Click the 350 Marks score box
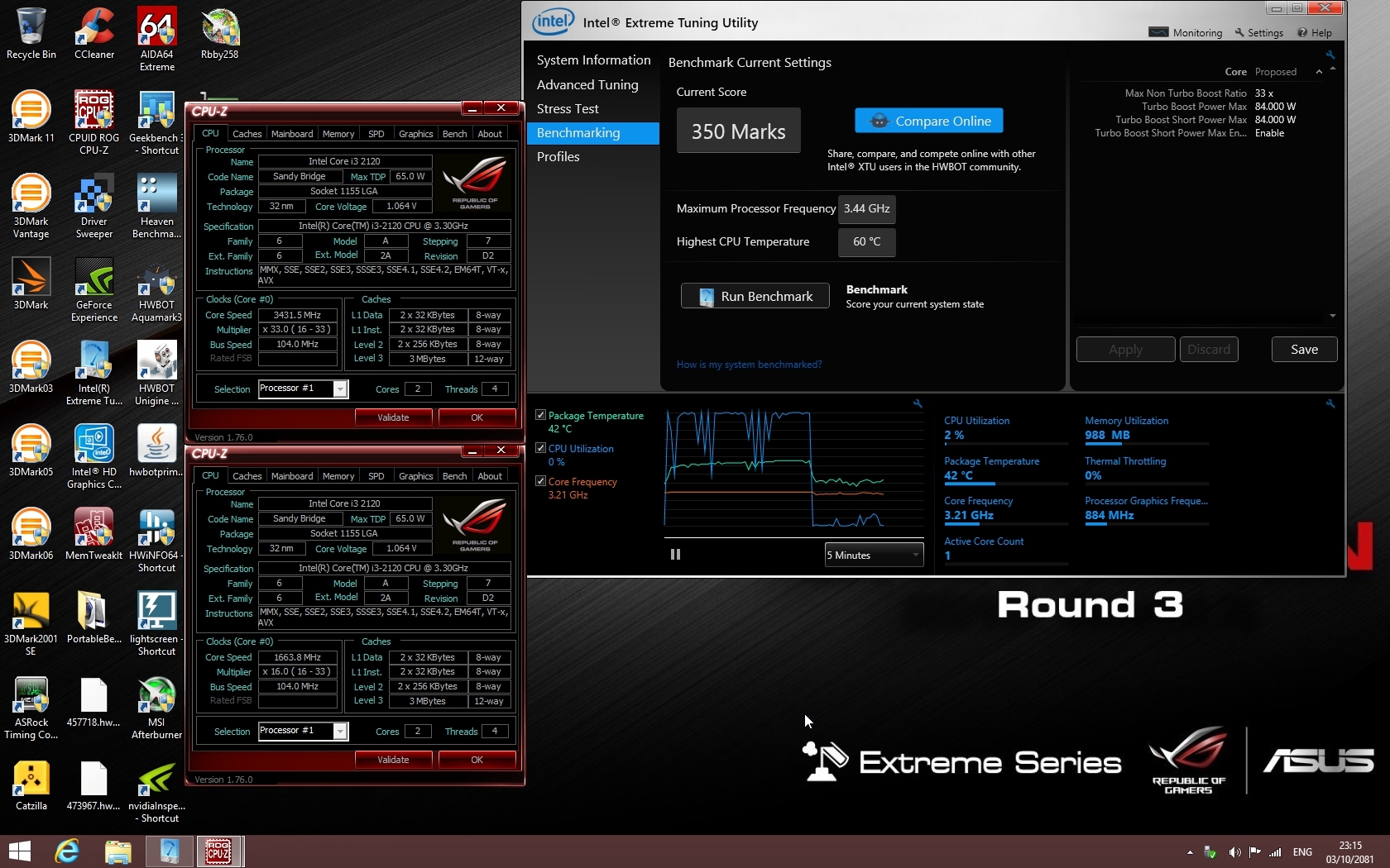Viewport: 1390px width, 868px height. pyautogui.click(x=738, y=131)
